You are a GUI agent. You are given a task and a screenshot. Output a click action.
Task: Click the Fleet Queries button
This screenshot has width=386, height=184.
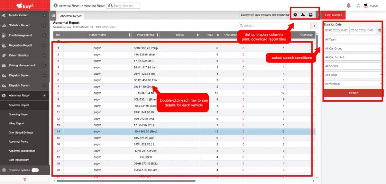[x=333, y=15]
